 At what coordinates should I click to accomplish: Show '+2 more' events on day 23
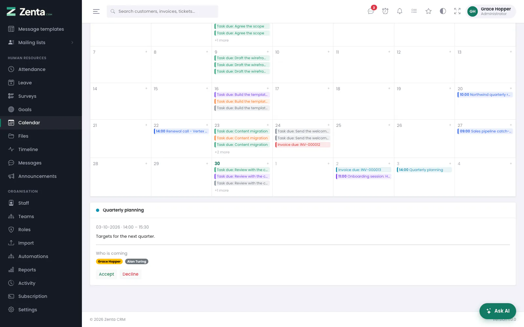222,152
